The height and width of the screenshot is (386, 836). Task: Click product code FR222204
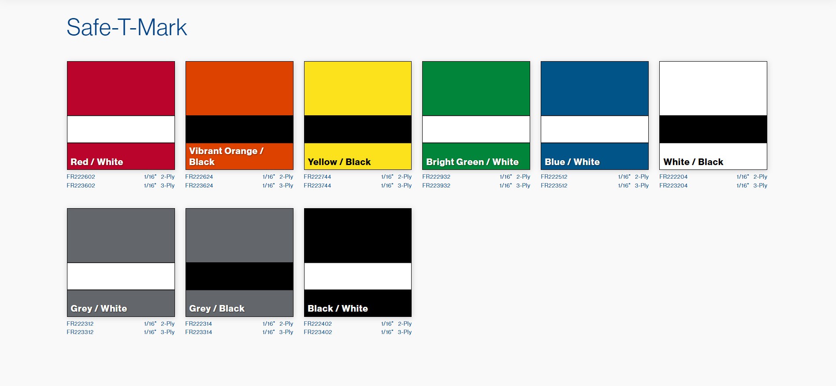click(673, 177)
